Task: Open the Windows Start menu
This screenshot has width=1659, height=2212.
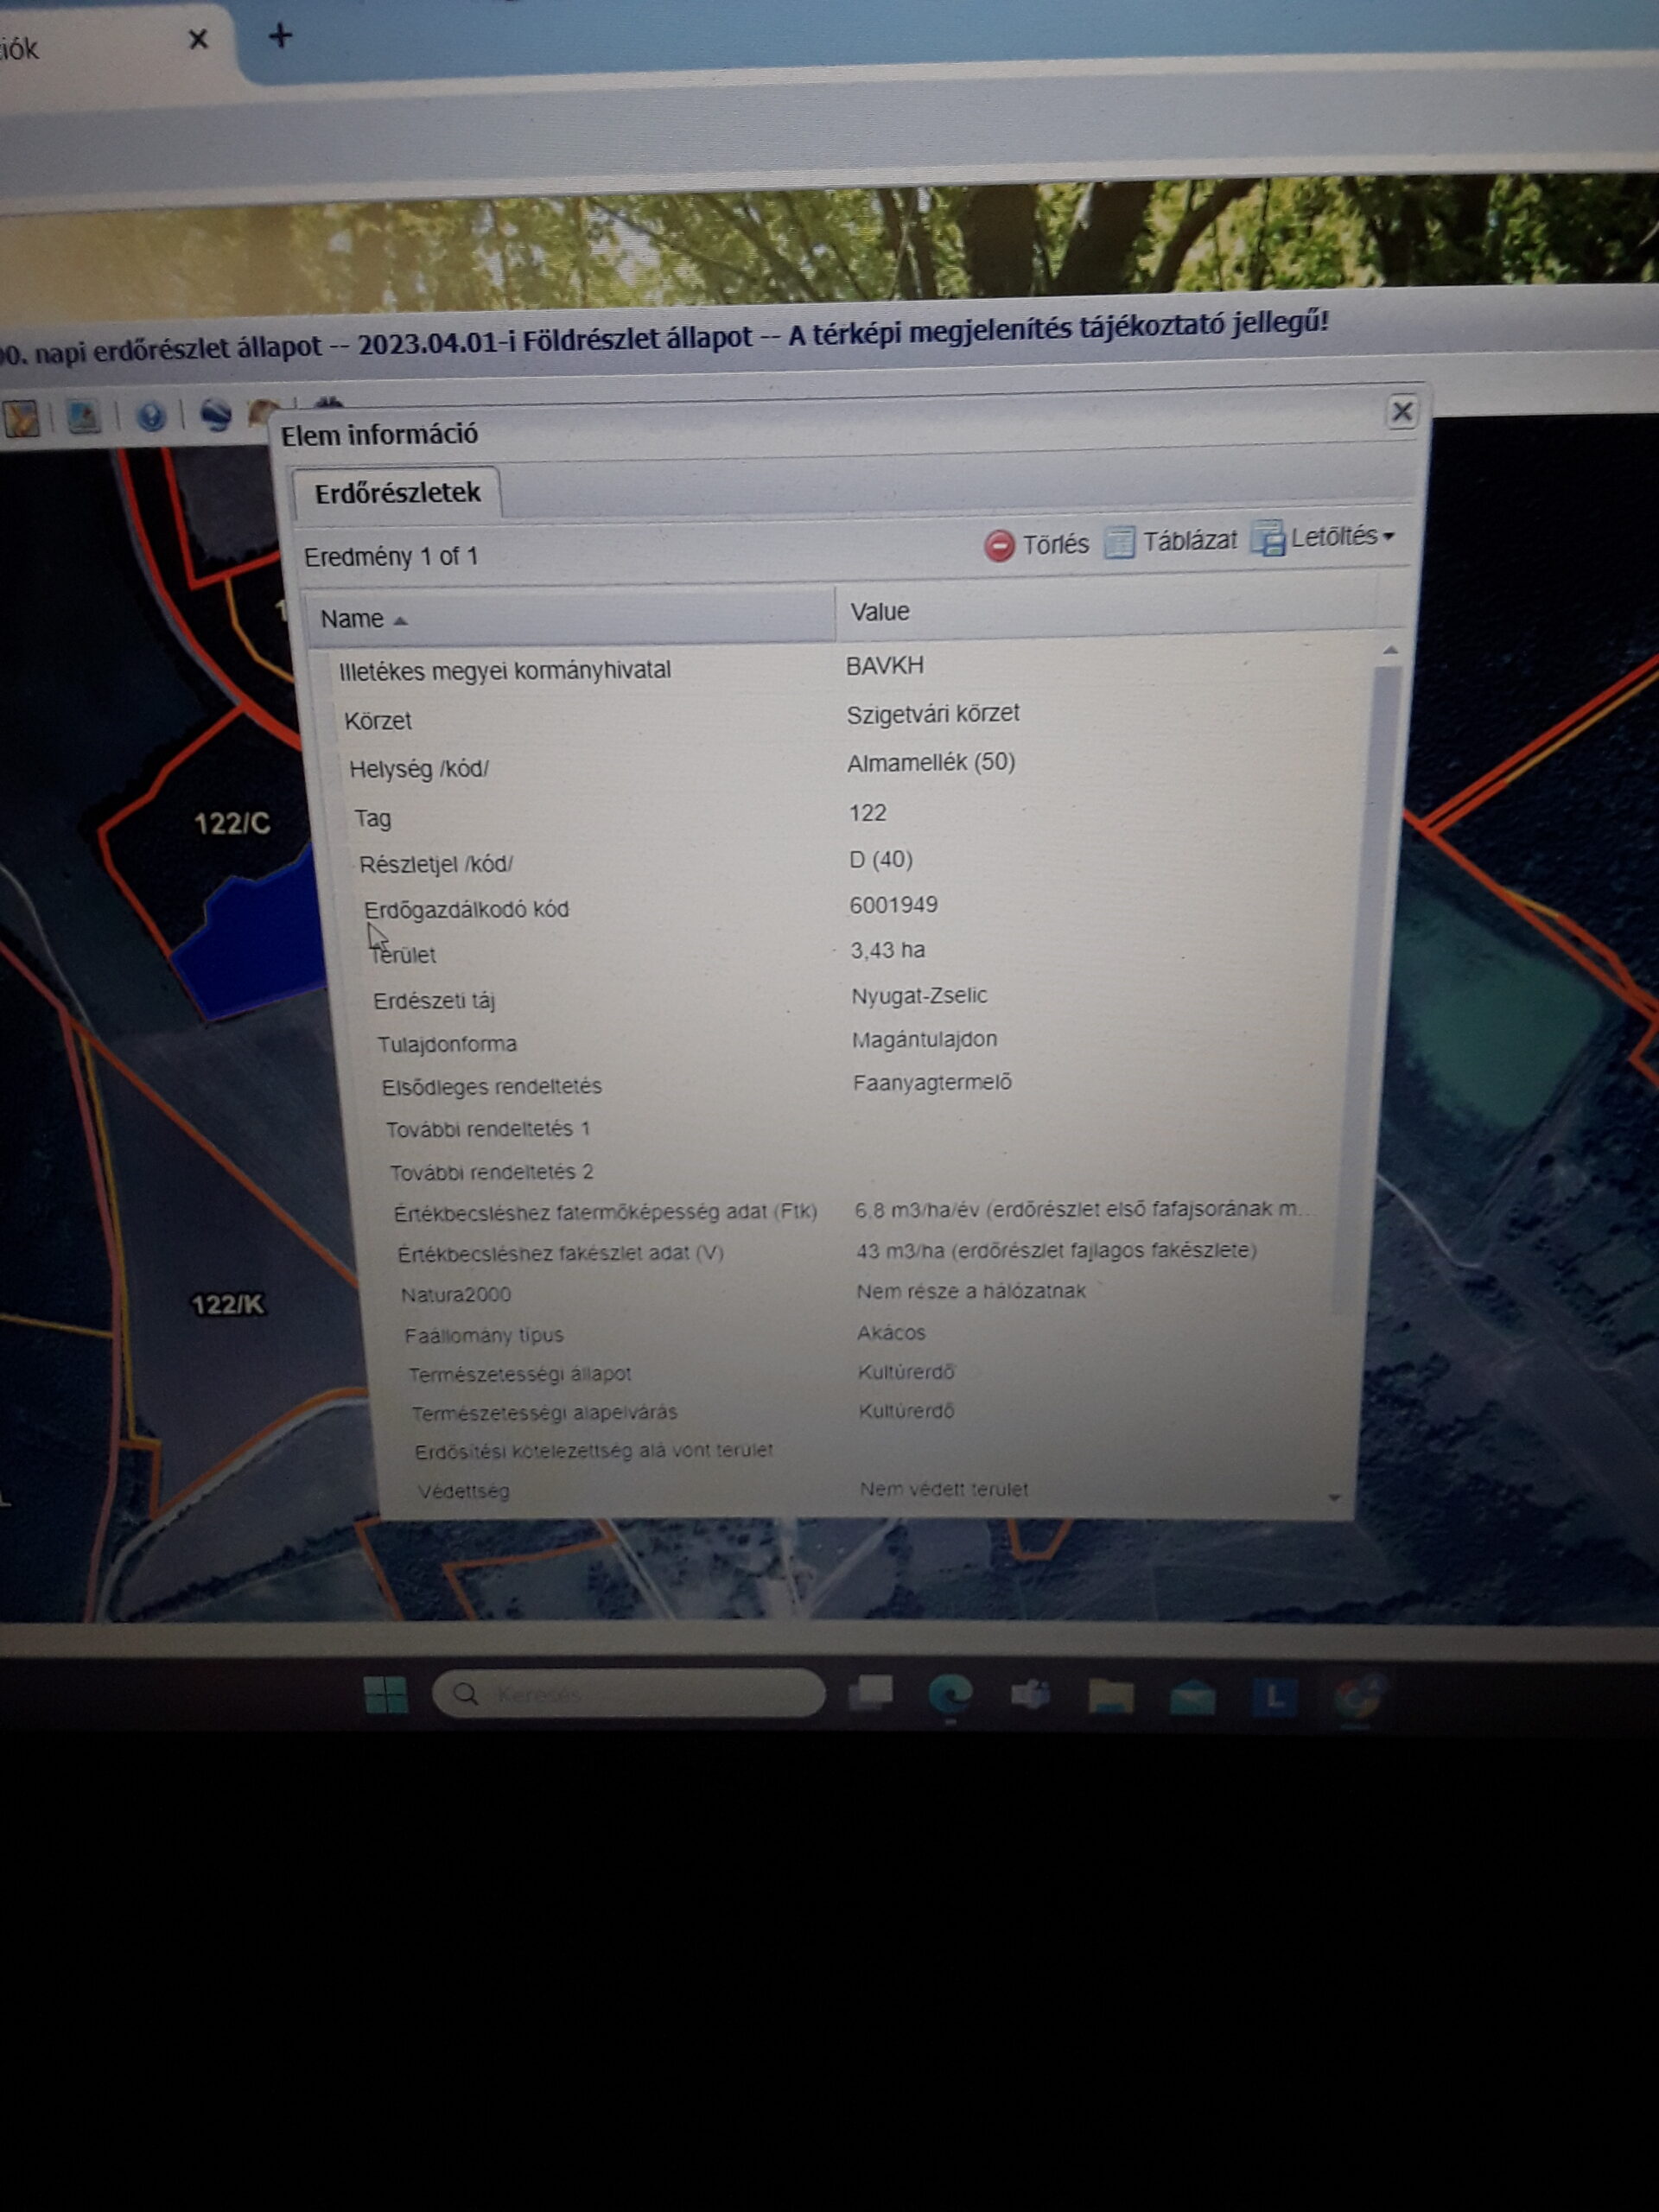Action: click(385, 1694)
